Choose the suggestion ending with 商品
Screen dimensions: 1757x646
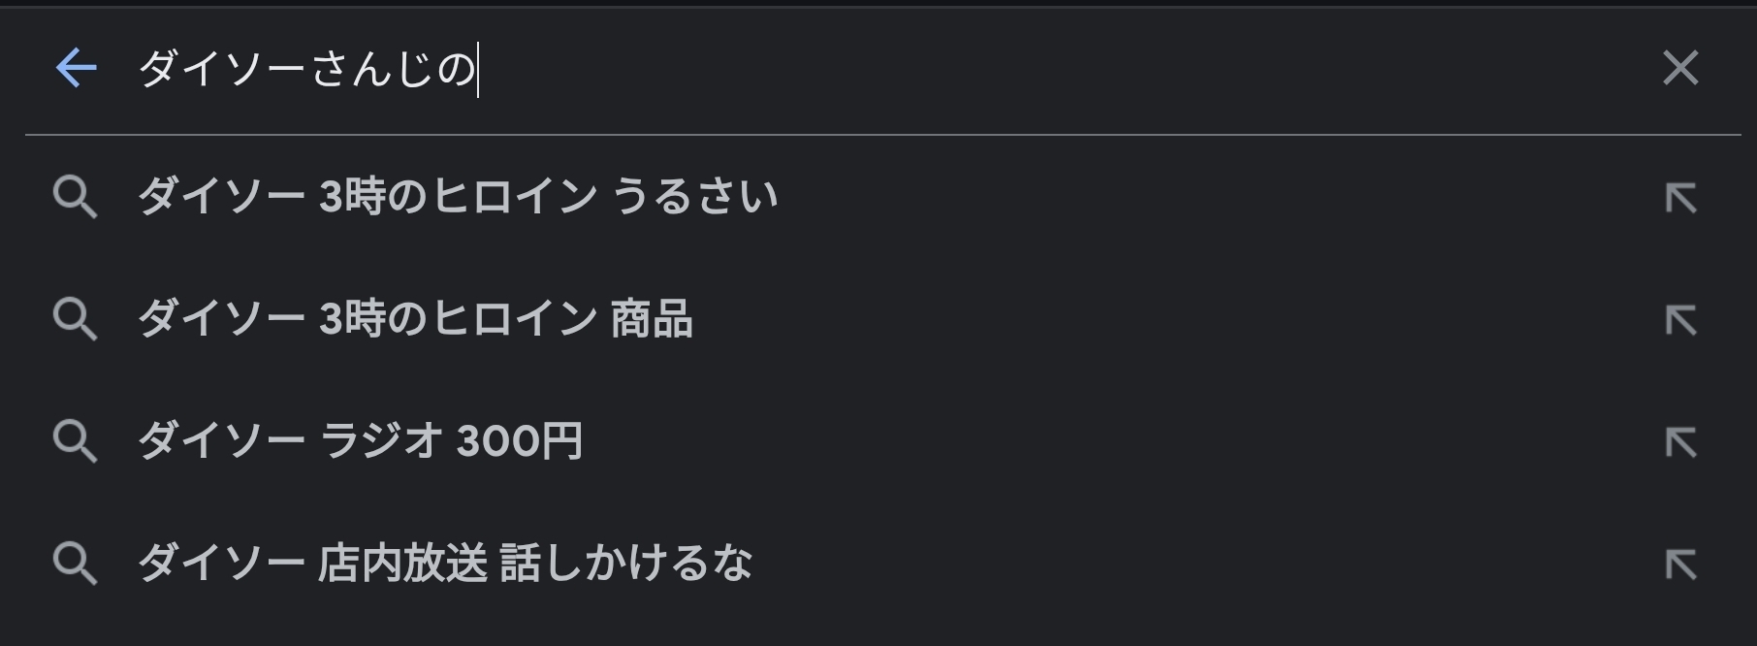[415, 319]
